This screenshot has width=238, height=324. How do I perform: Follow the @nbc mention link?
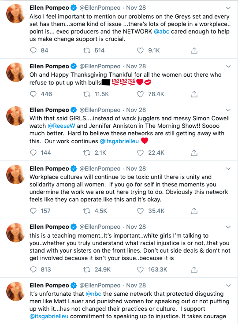tap(93, 294)
